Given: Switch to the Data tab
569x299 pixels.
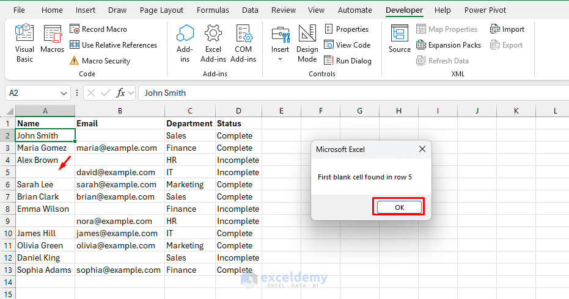Looking at the screenshot, I should pyautogui.click(x=250, y=10).
